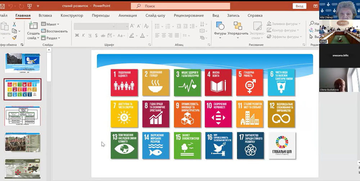Open the Макет layout dropdown
This screenshot has height=181, width=360.
click(50, 24)
